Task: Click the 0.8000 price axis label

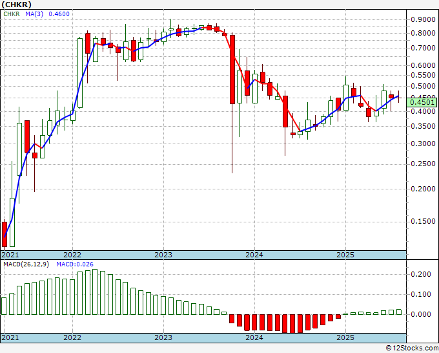Action: click(x=423, y=34)
